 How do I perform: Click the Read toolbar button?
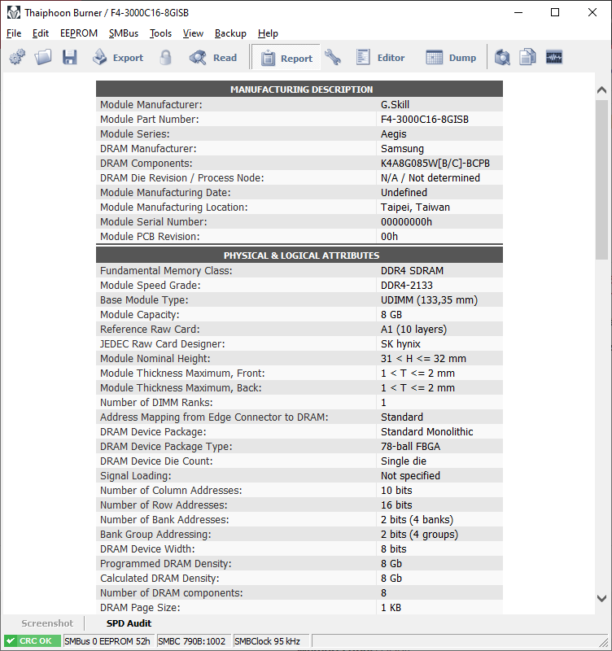(213, 57)
